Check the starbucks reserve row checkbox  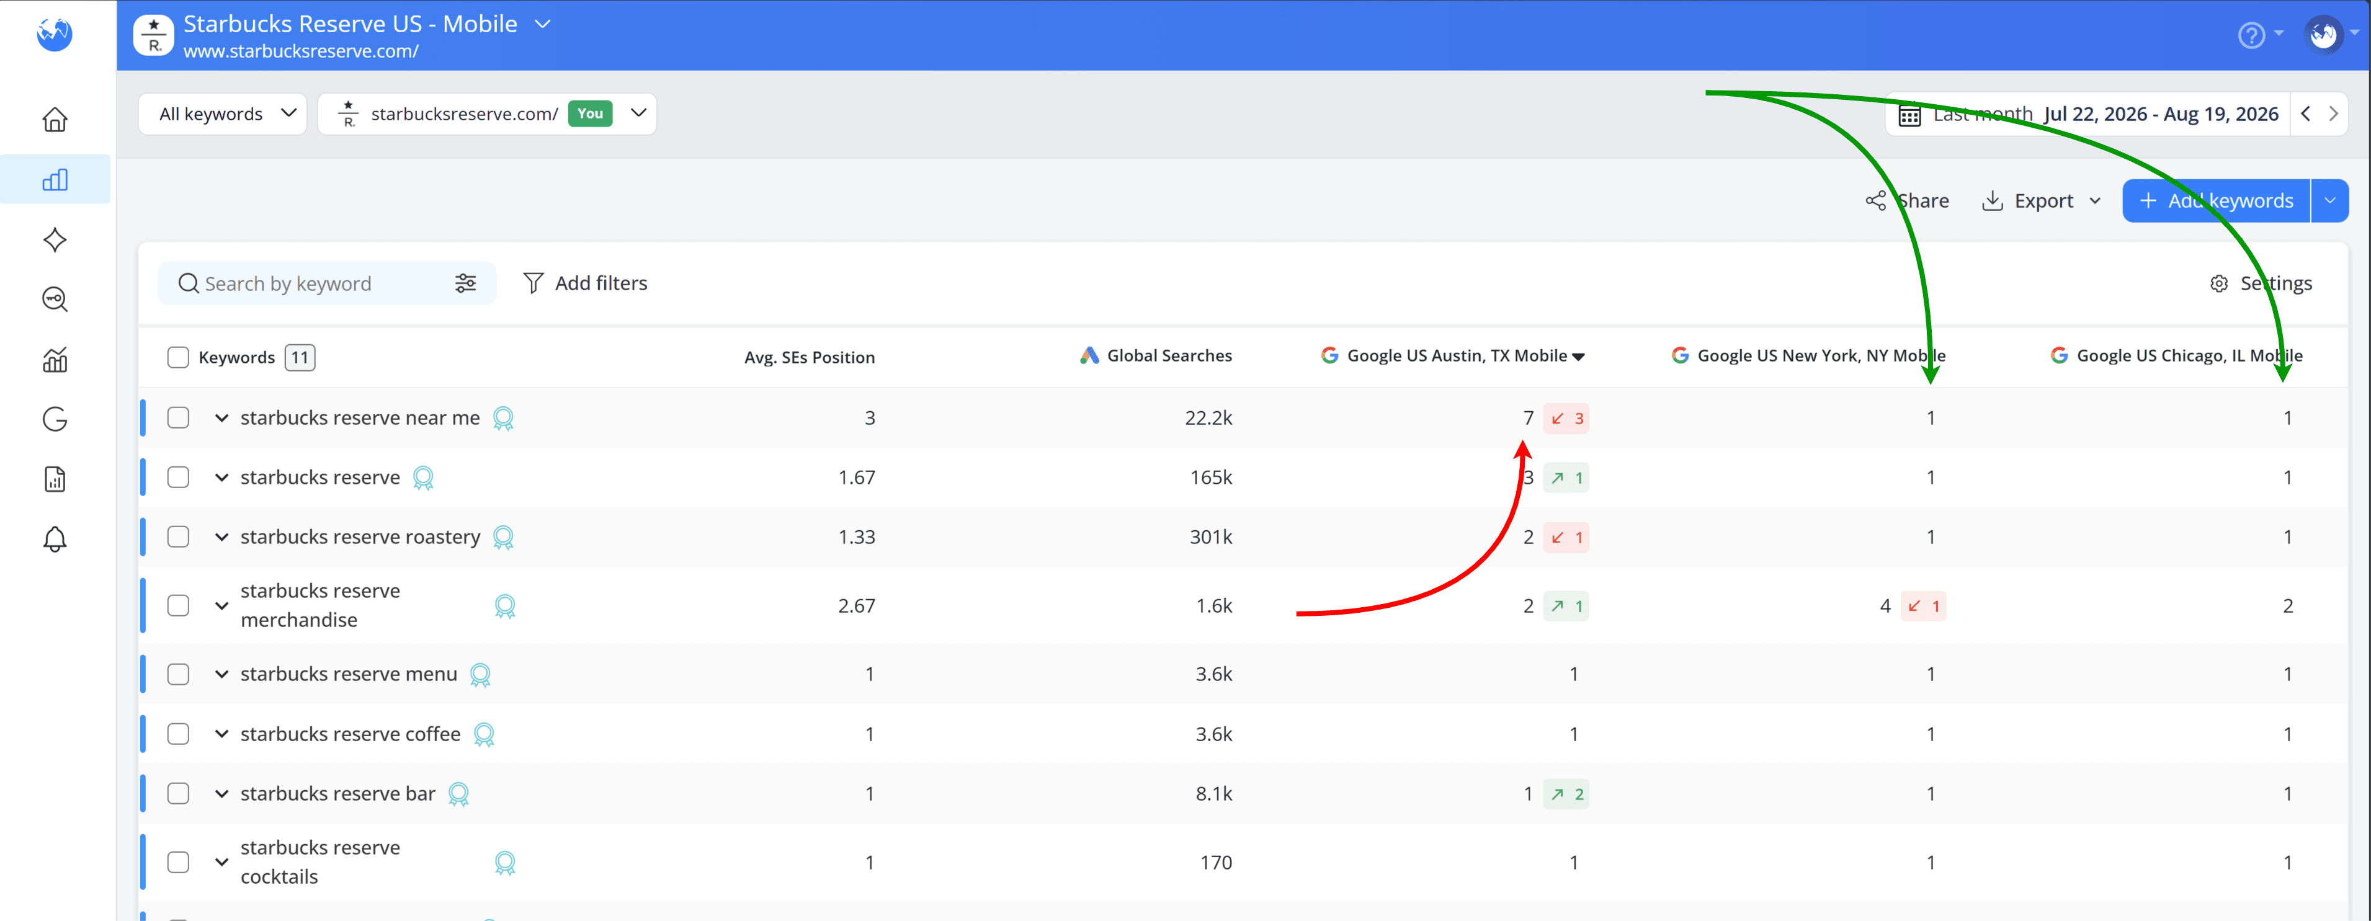click(x=179, y=478)
